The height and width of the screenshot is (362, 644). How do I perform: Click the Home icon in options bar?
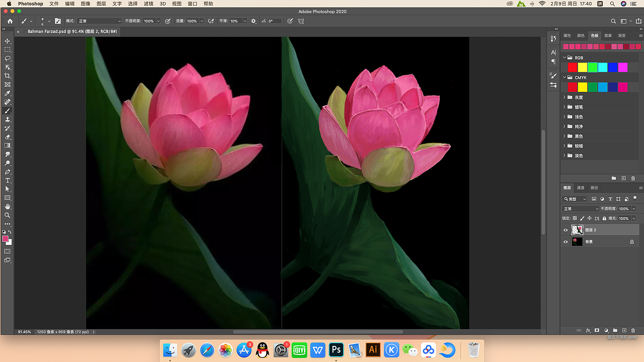tap(10, 21)
